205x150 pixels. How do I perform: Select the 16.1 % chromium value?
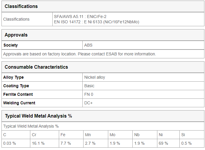38,143
